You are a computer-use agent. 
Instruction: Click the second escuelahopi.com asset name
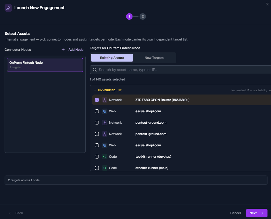coord(148,145)
